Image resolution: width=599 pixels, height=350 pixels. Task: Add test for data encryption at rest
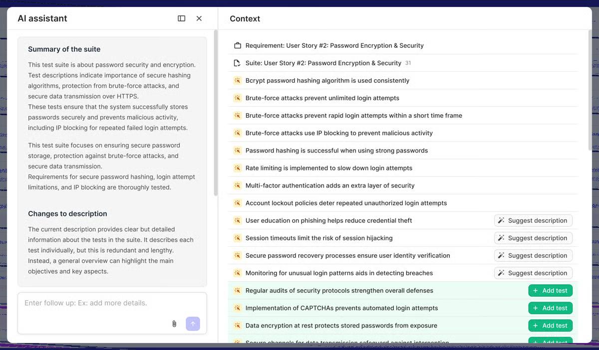point(550,325)
